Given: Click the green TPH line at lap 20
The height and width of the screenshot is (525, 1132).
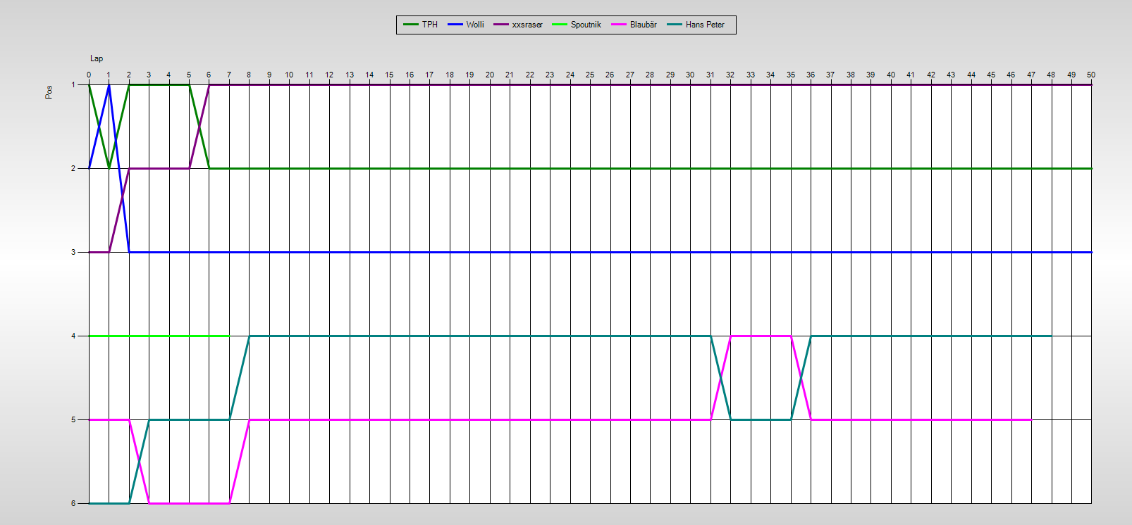Looking at the screenshot, I should 490,168.
